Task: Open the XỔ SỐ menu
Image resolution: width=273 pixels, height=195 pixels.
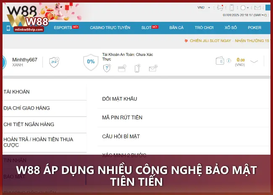Action: 231,28
